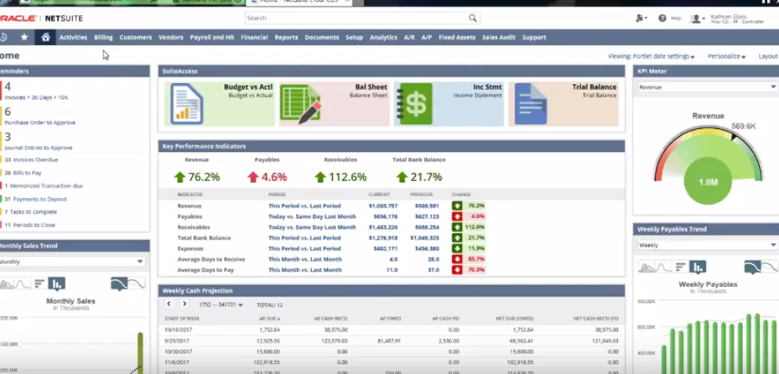Open the Recent Records clock icon
The height and width of the screenshot is (374, 779).
(x=3, y=37)
